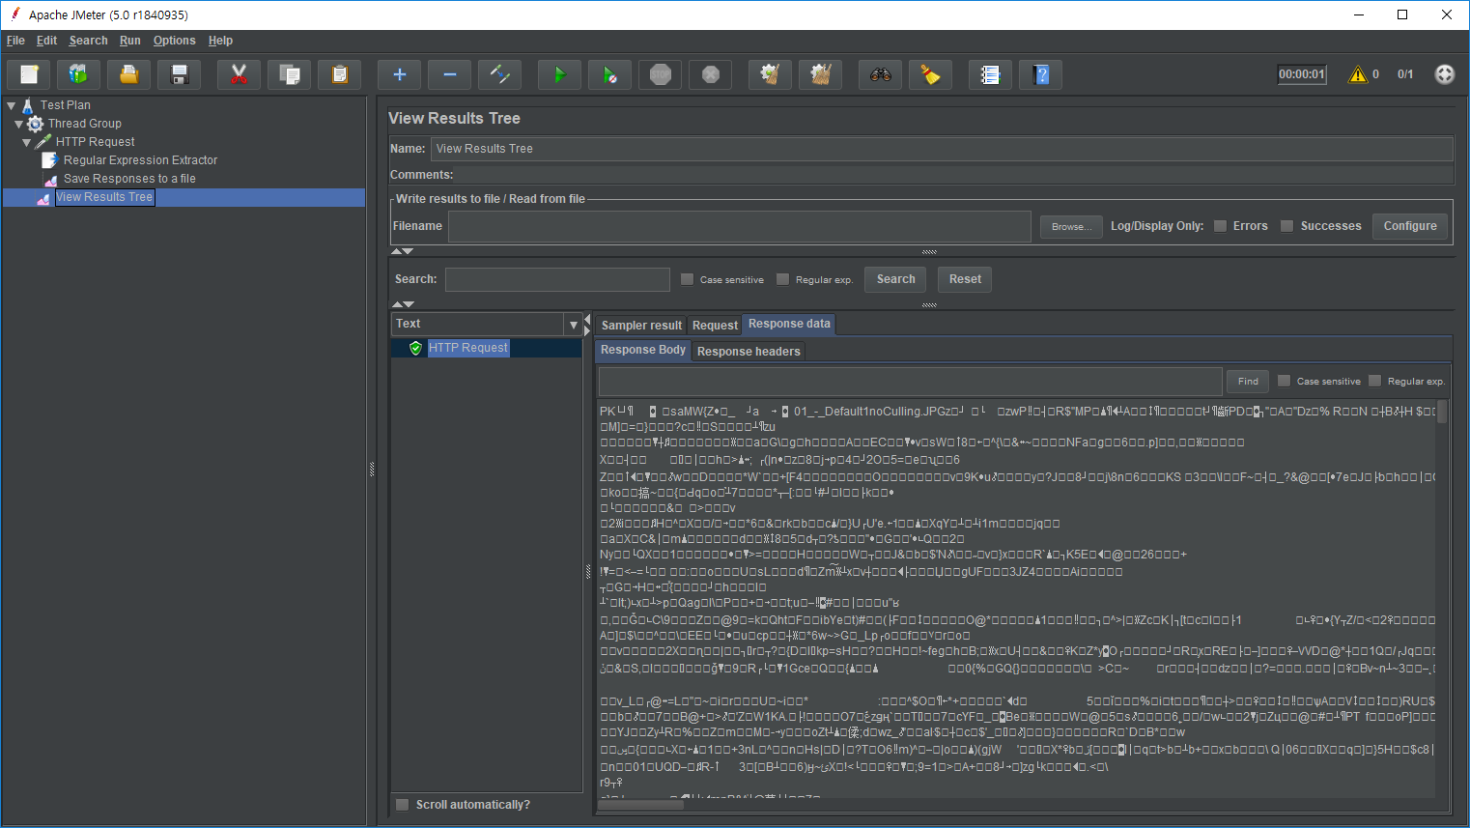1470x828 pixels.
Task: Paste element with clipboard icon
Action: pyautogui.click(x=340, y=74)
